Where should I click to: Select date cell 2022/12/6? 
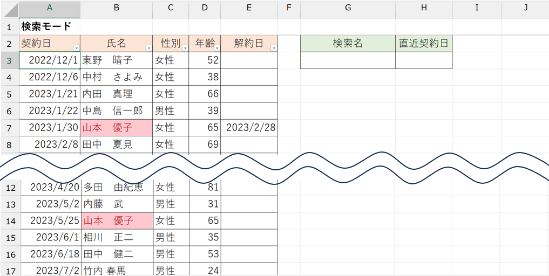pyautogui.click(x=50, y=77)
